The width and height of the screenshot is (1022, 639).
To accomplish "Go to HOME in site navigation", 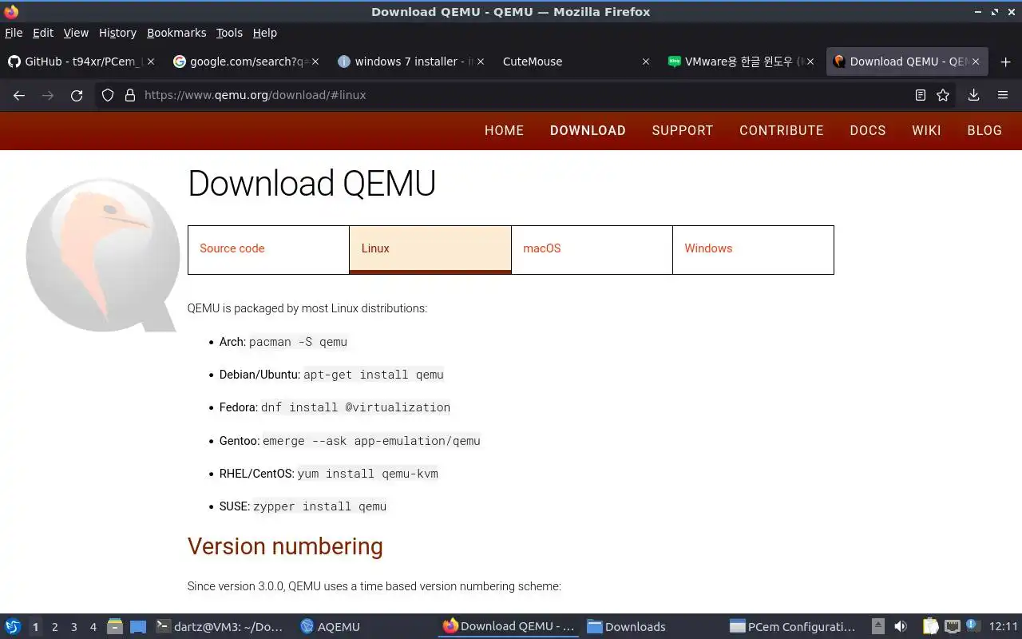I will [504, 130].
